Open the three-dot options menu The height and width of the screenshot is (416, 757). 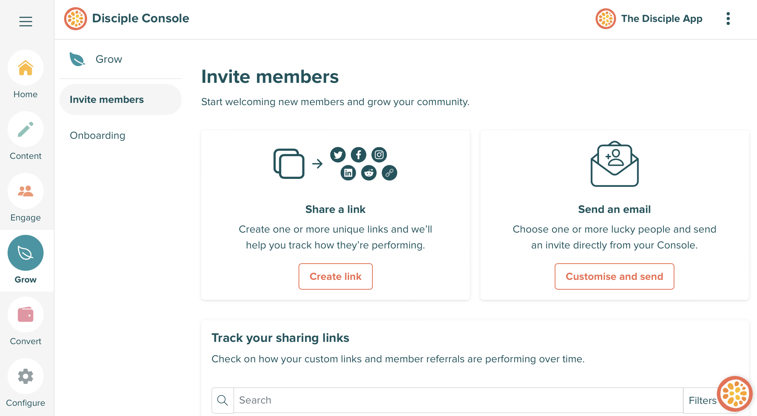728,19
